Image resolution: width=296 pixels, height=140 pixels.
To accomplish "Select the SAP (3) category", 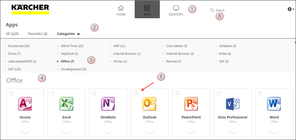I will coord(224,61).
